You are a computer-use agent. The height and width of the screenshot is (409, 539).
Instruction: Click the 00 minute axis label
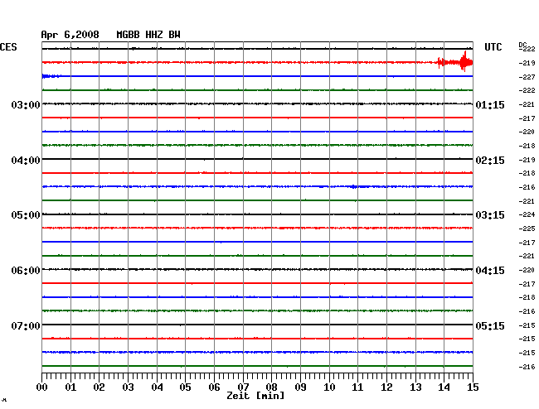pyautogui.click(x=42, y=387)
